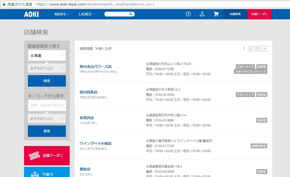Open 旭川永山パワーズ店 store link

point(96,66)
